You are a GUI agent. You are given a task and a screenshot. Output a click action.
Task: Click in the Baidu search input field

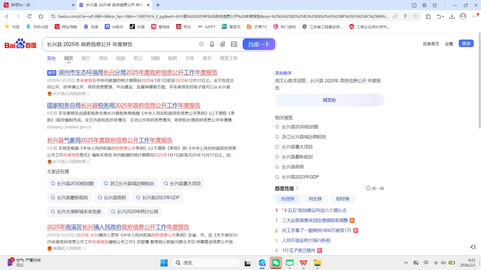pos(121,44)
